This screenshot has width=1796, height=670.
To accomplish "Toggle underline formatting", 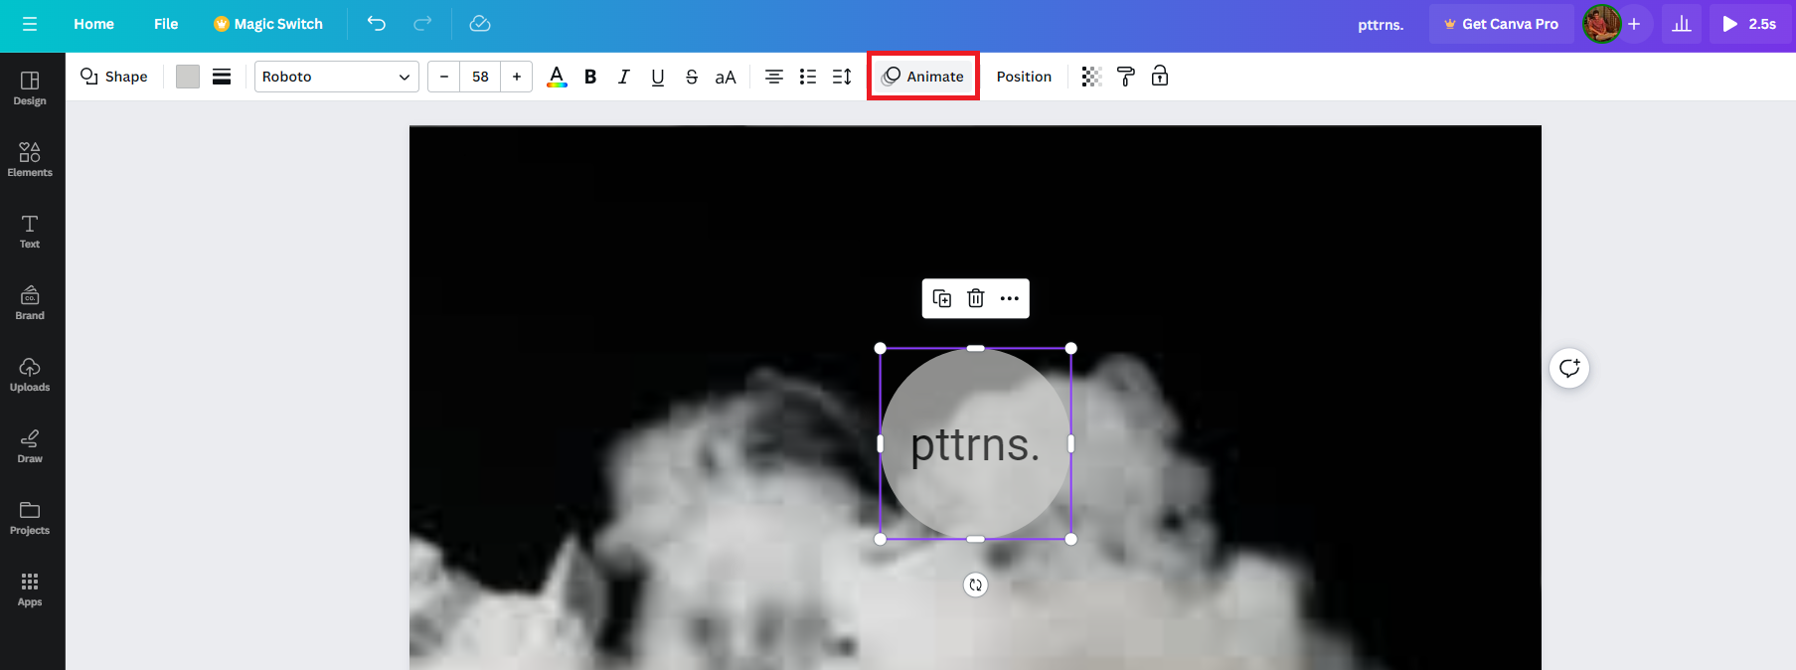I will pyautogui.click(x=658, y=77).
